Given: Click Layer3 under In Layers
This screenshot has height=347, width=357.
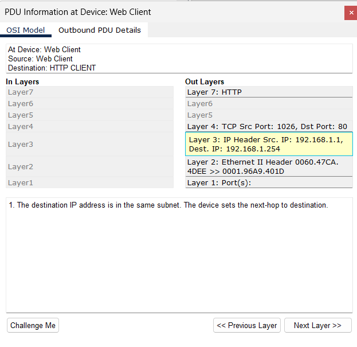Looking at the screenshot, I should coord(90,144).
